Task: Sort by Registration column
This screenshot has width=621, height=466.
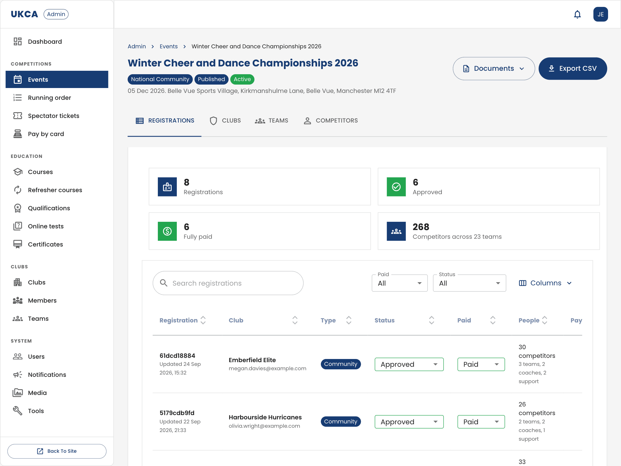Action: coord(183,320)
